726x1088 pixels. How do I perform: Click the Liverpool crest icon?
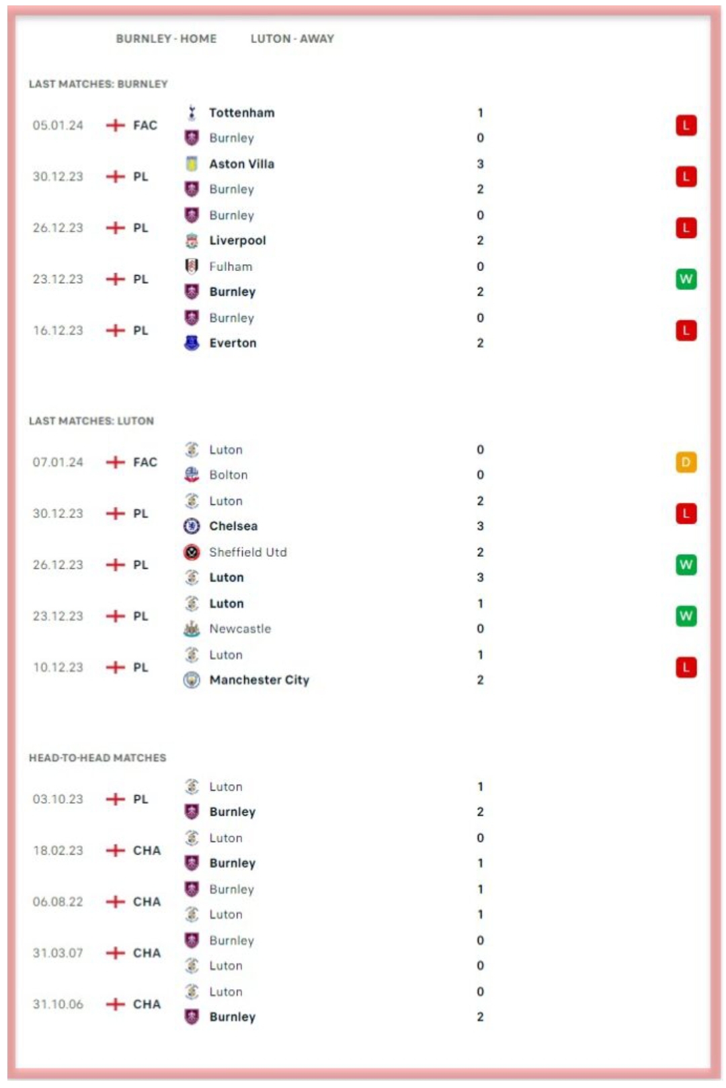192,241
